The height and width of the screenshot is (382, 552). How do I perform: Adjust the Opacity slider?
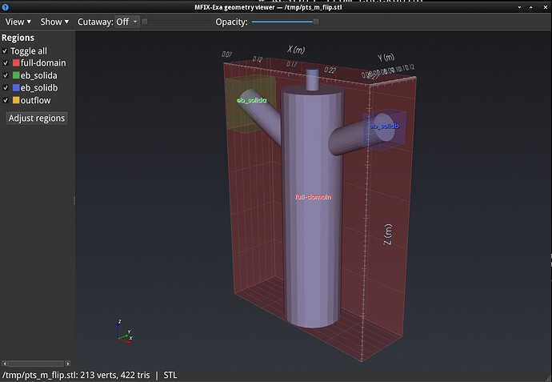pos(285,22)
